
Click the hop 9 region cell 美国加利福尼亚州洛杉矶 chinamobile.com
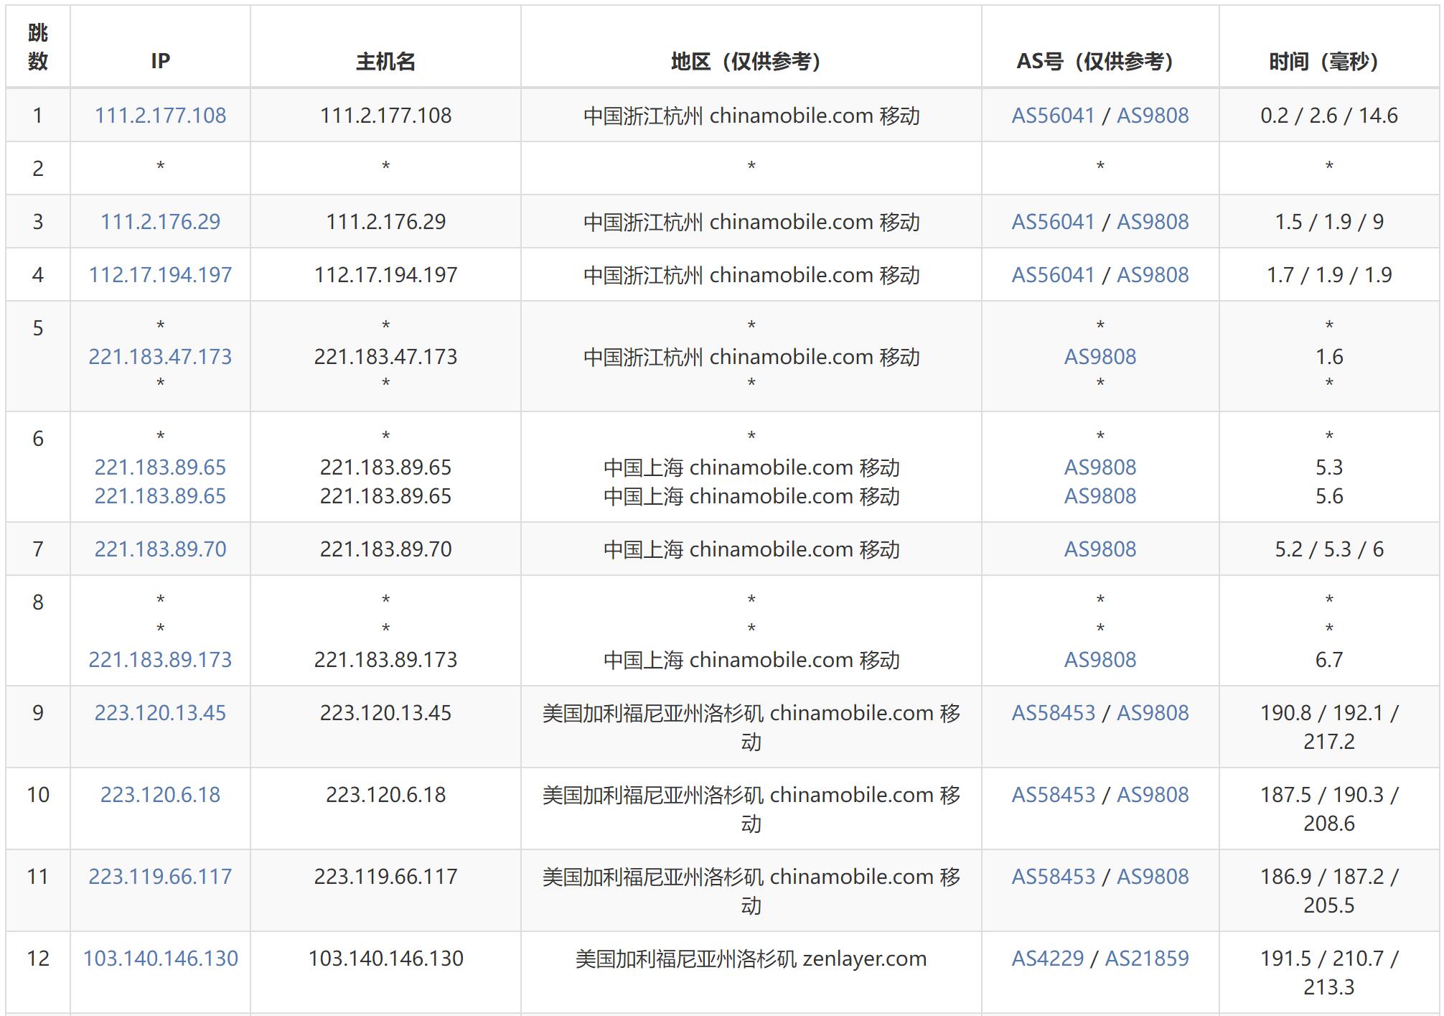[751, 727]
